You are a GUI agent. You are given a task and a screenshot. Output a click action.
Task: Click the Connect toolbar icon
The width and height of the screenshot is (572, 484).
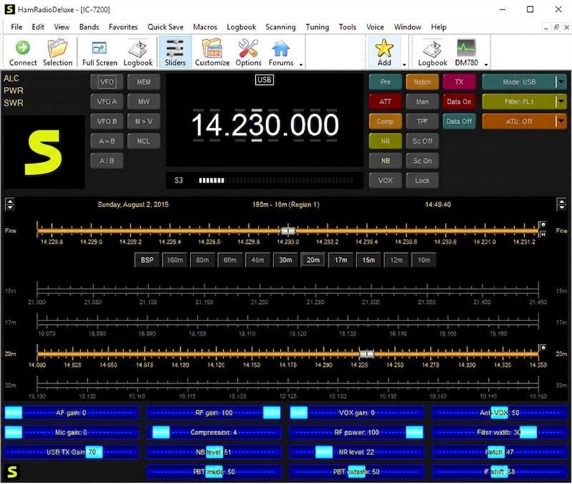pyautogui.click(x=23, y=52)
